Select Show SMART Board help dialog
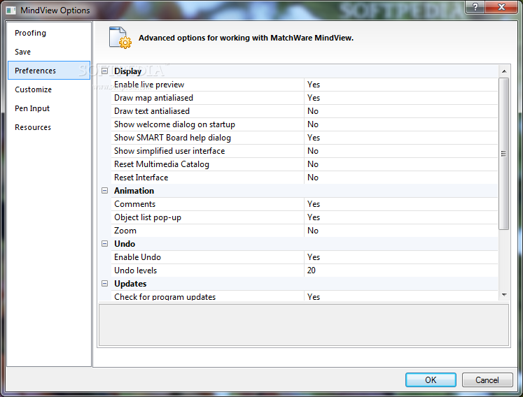523x397 pixels. [x=304, y=138]
